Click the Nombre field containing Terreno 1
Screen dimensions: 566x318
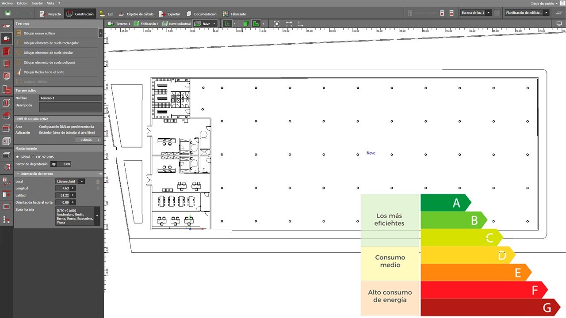point(70,98)
